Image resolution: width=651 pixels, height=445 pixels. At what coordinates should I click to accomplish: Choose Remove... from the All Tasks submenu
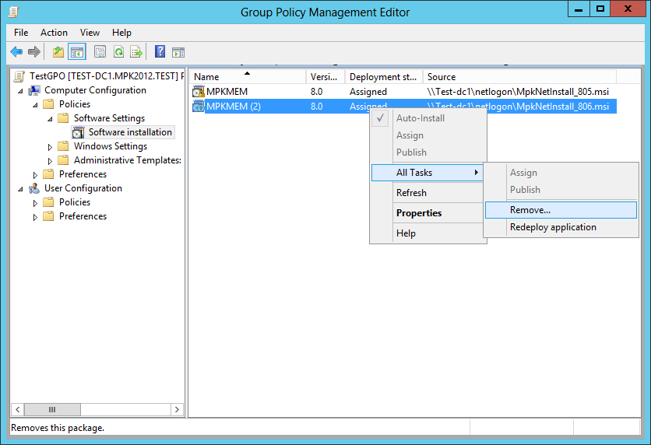click(x=561, y=210)
